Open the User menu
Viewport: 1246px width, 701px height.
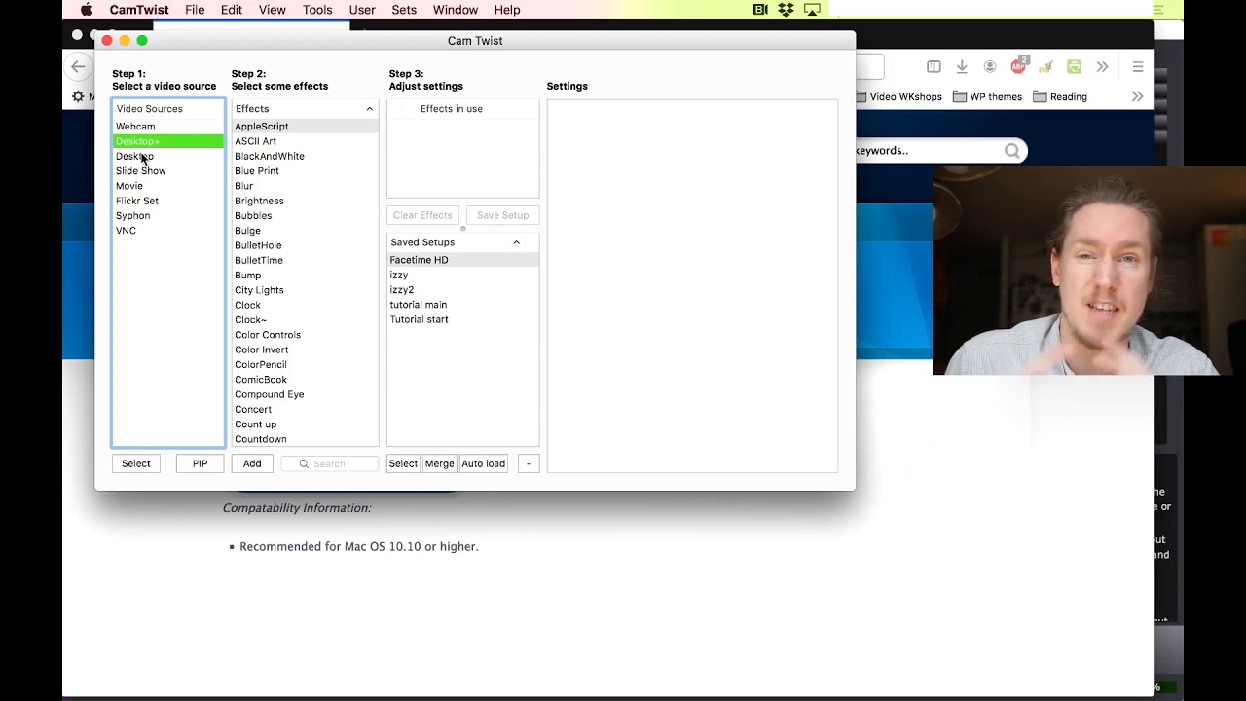click(362, 10)
